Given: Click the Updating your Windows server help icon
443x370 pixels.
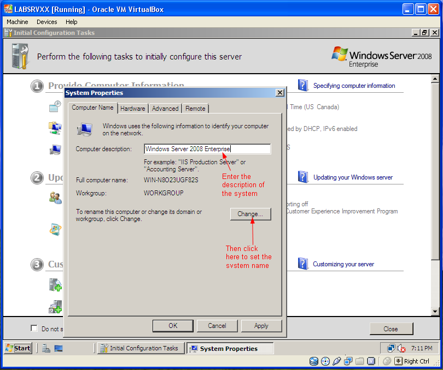Looking at the screenshot, I should (x=303, y=177).
